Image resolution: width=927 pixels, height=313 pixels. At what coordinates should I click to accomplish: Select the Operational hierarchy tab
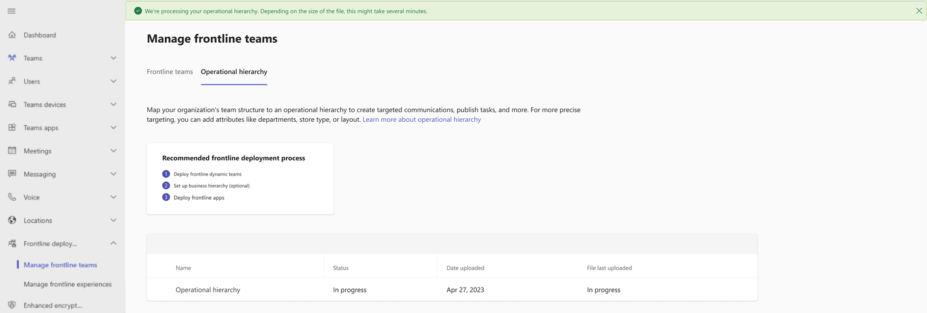point(234,72)
